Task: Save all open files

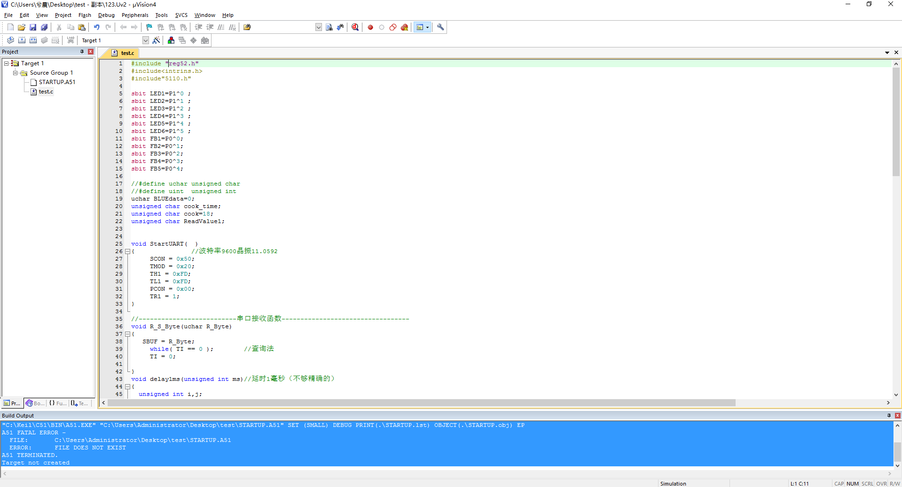Action: click(x=44, y=27)
